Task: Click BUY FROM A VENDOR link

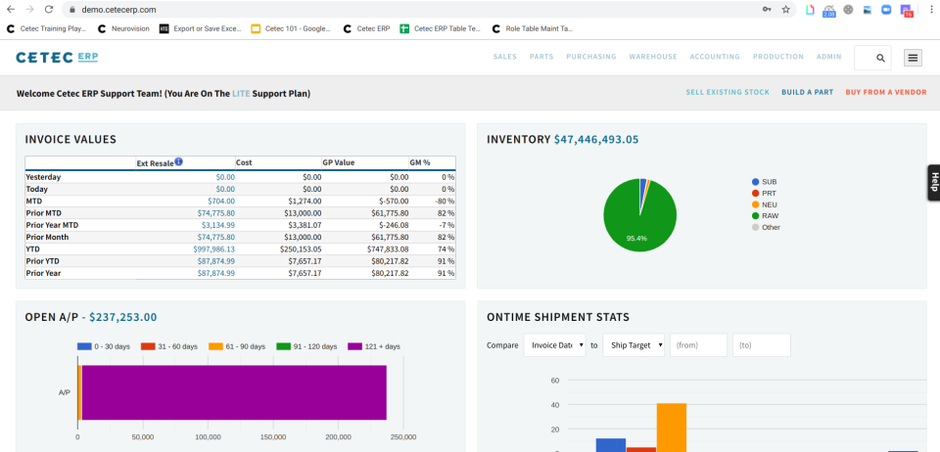Action: coord(886,92)
